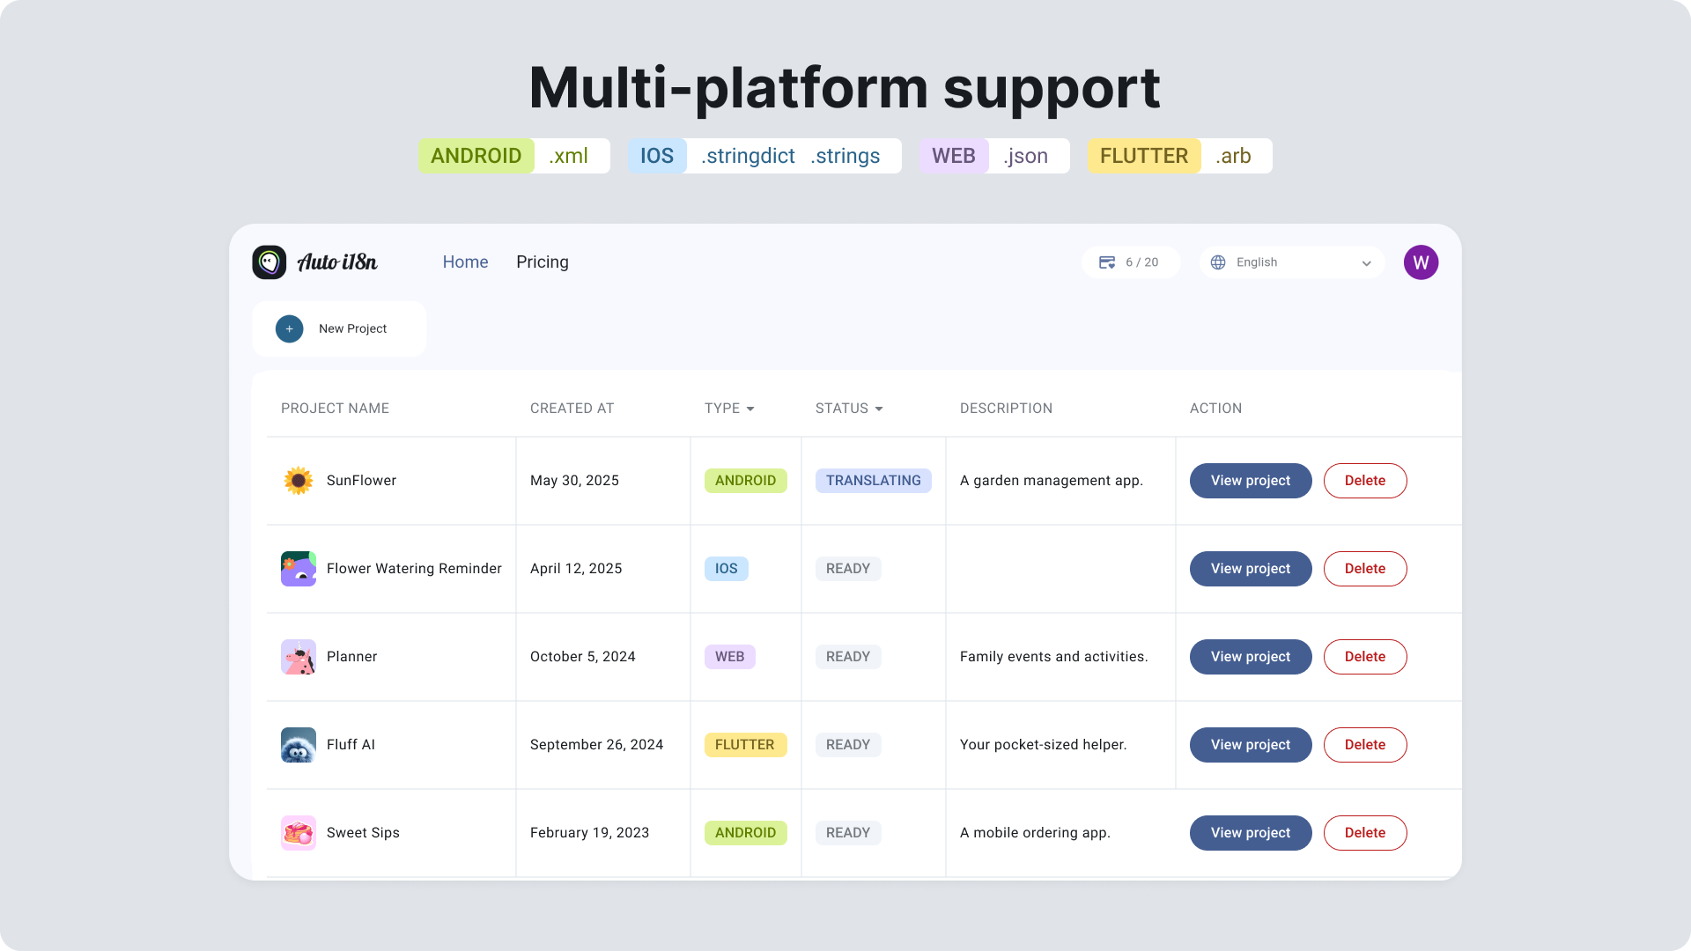Click the credits card icon near 6 / 20
1691x951 pixels.
pos(1109,262)
